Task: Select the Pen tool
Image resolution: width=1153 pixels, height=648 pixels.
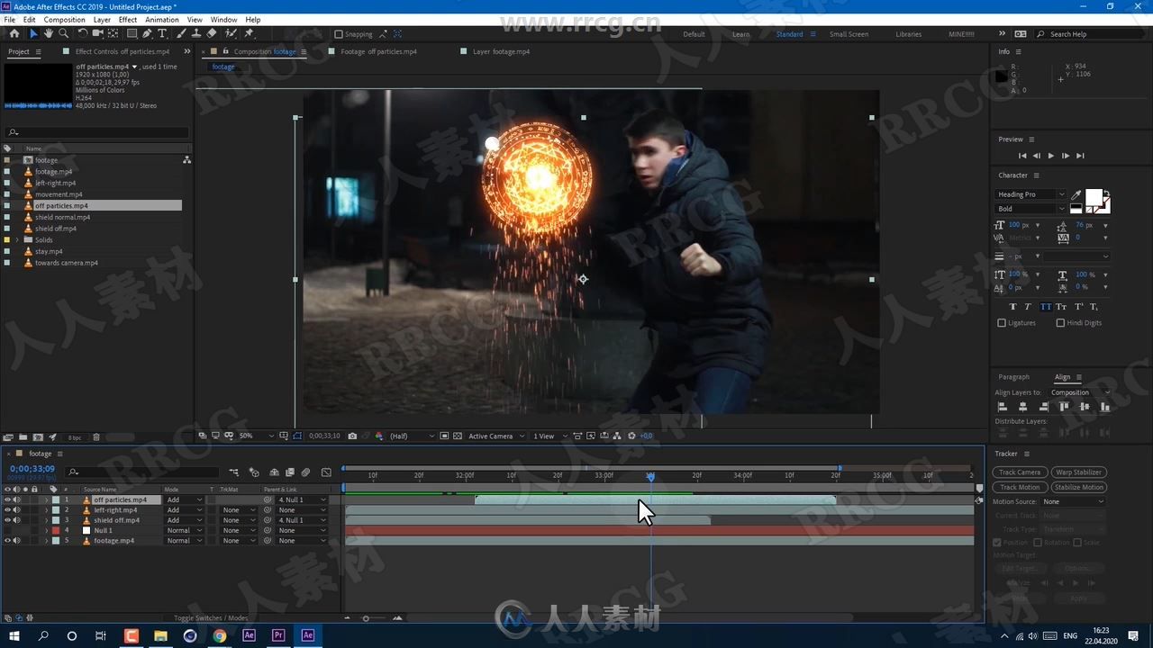Action: point(147,33)
